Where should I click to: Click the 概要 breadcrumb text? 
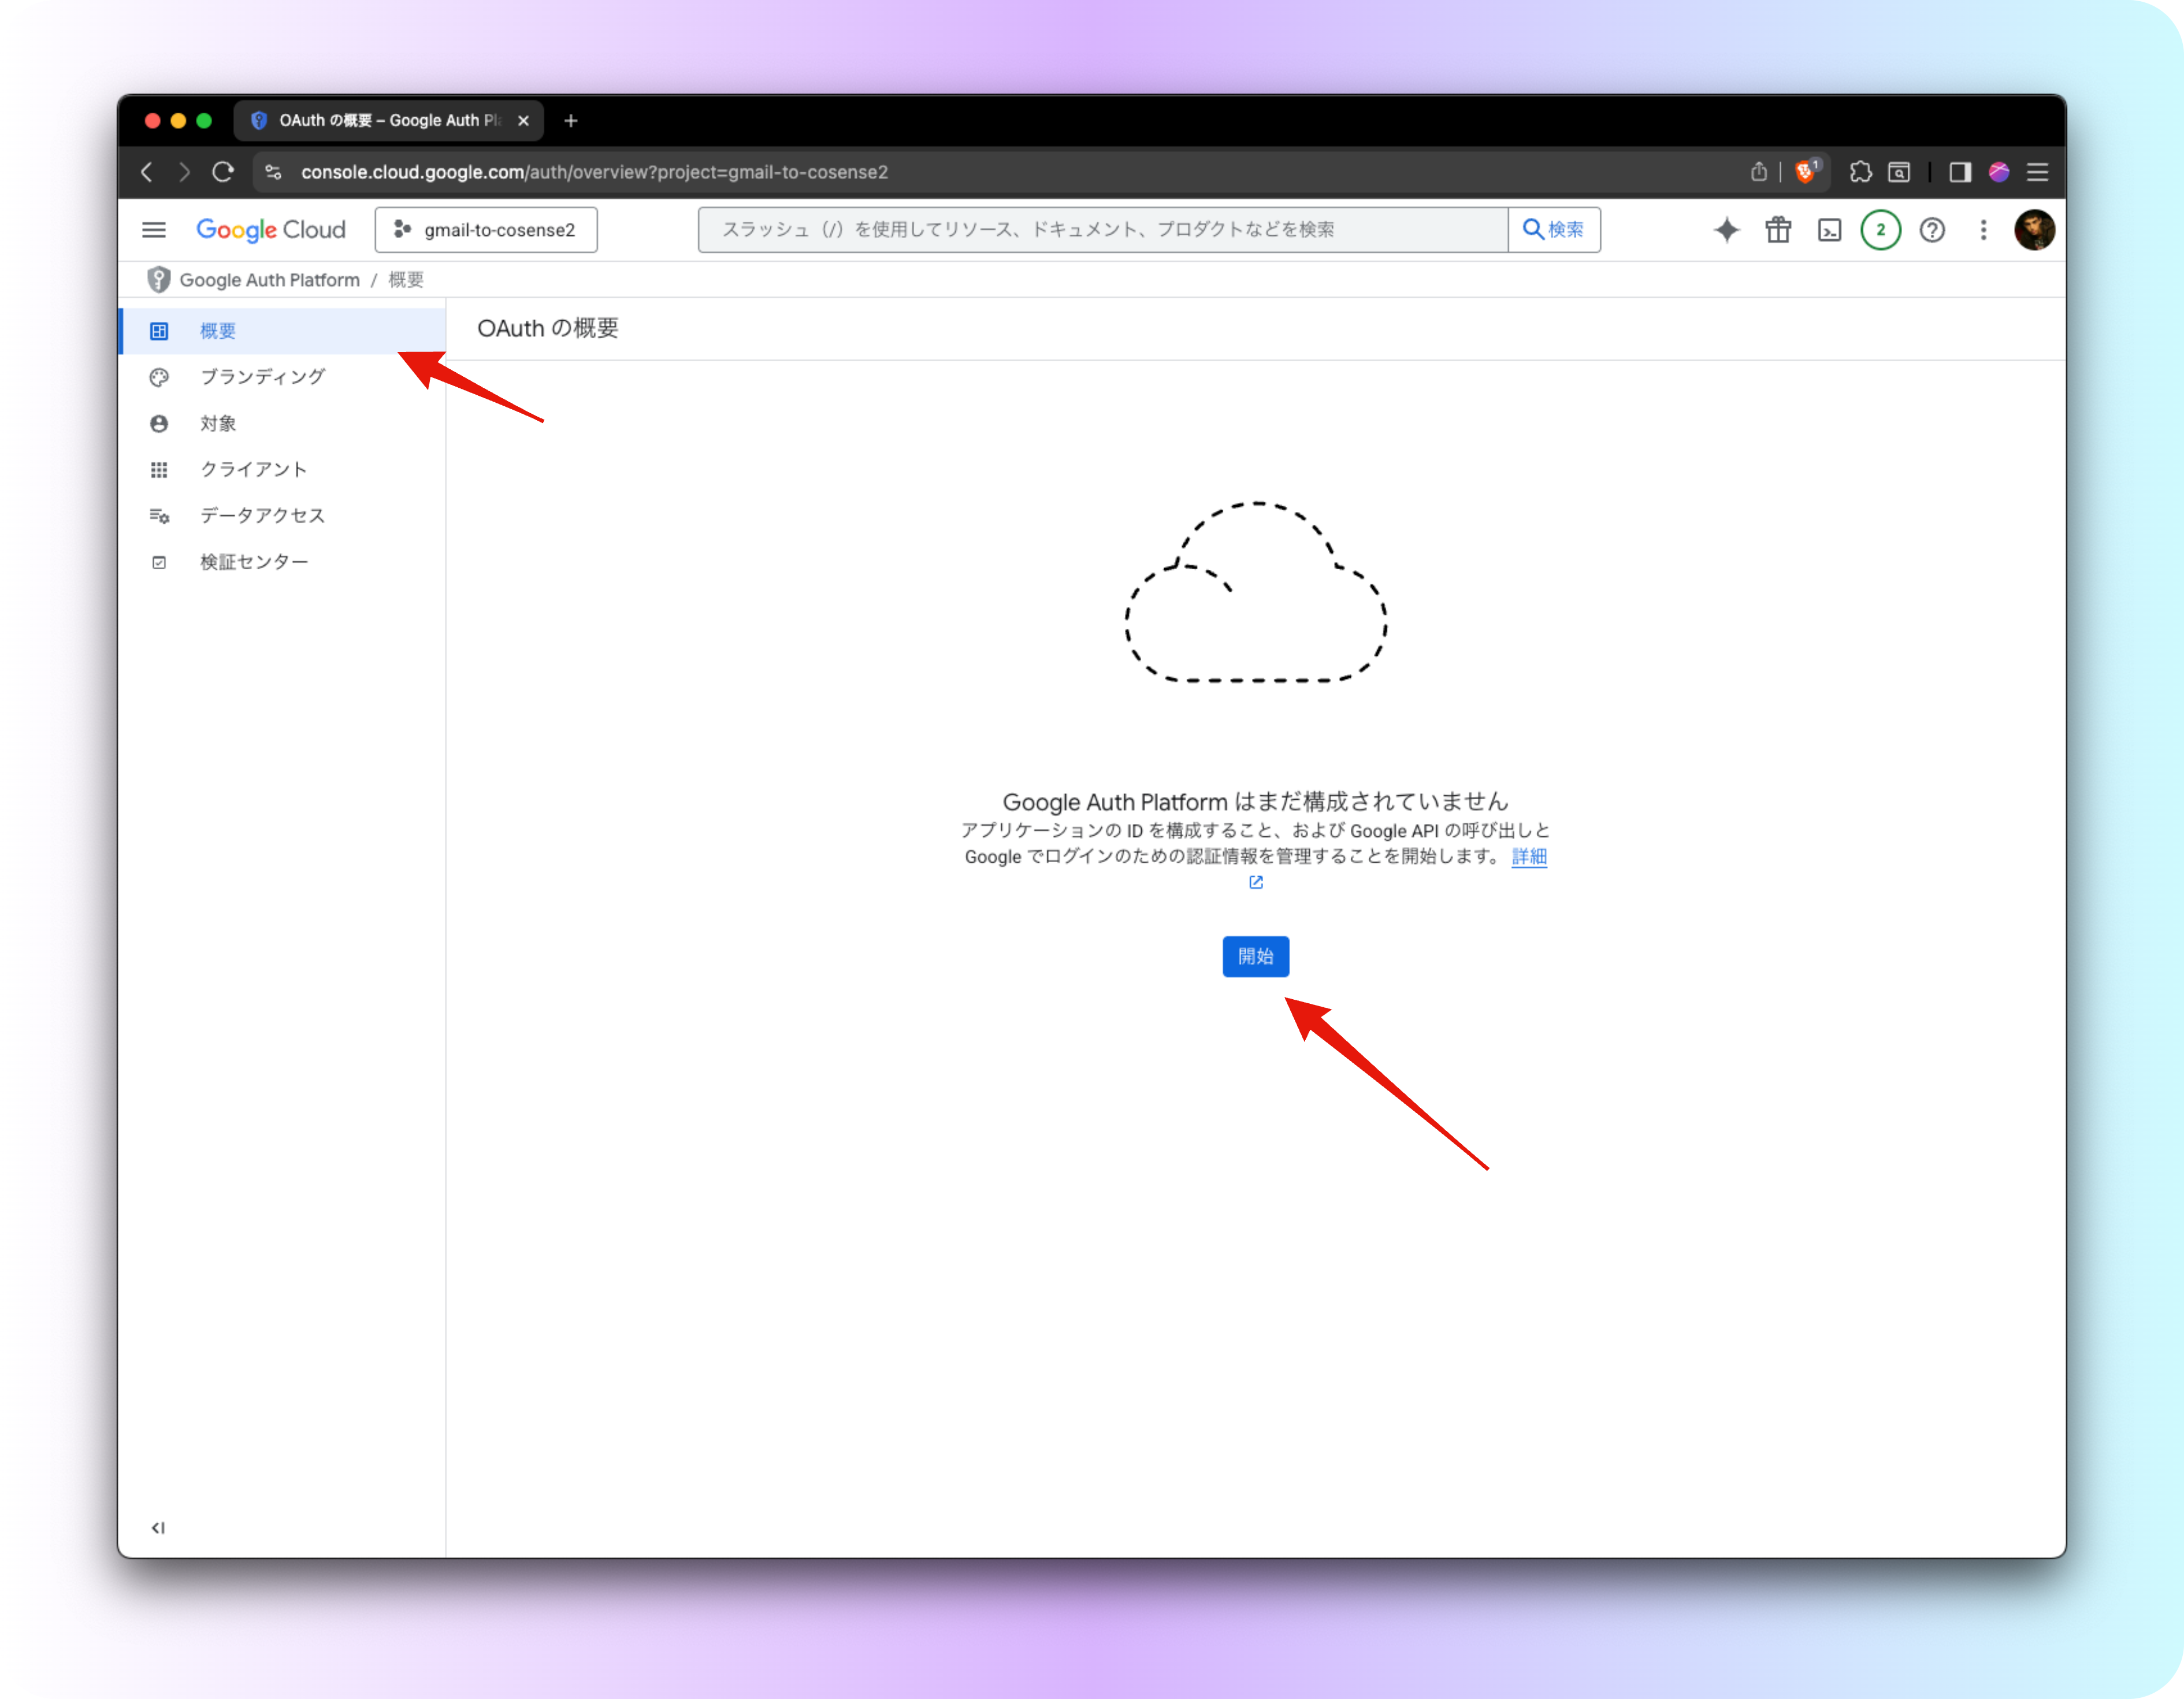(x=406, y=280)
